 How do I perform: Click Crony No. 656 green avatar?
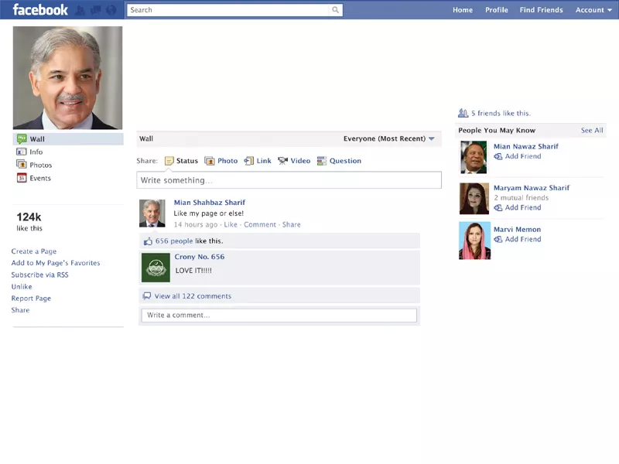tap(156, 268)
